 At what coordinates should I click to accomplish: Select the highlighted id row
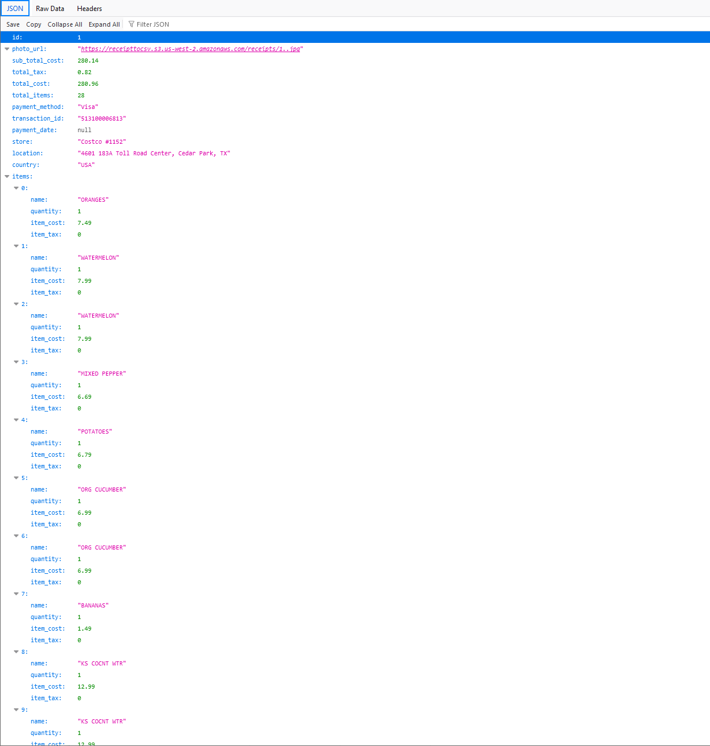(x=355, y=37)
